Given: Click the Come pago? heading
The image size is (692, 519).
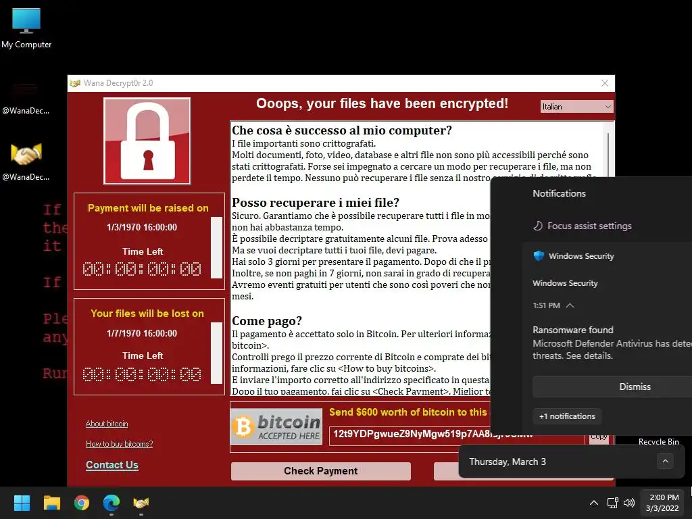Looking at the screenshot, I should click(267, 321).
